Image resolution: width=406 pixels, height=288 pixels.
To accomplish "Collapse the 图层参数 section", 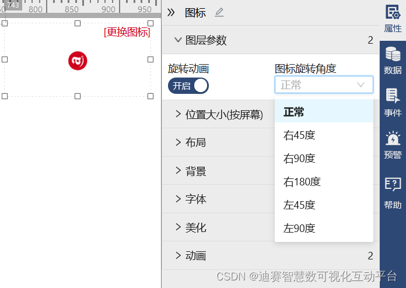I will (271, 40).
